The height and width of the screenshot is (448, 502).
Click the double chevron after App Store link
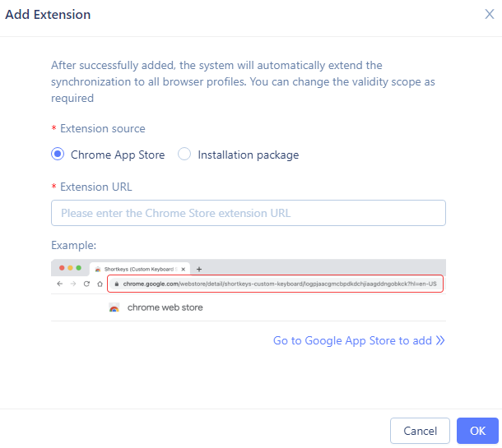coord(440,340)
